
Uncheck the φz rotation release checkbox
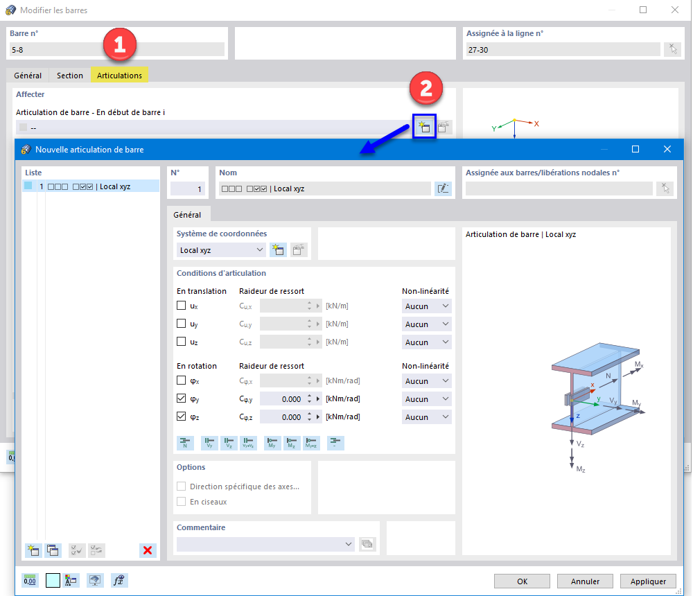click(181, 416)
